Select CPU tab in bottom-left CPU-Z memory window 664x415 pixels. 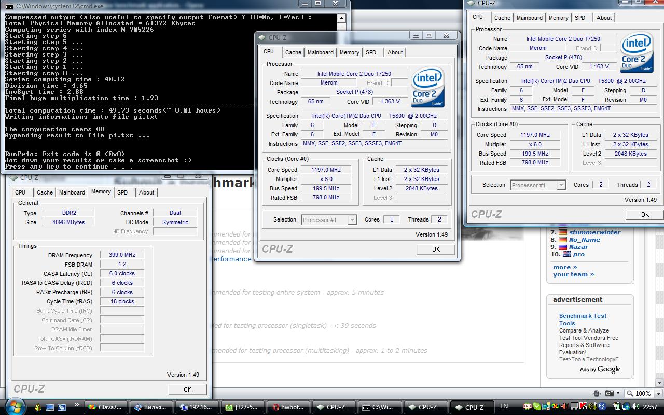click(x=20, y=192)
